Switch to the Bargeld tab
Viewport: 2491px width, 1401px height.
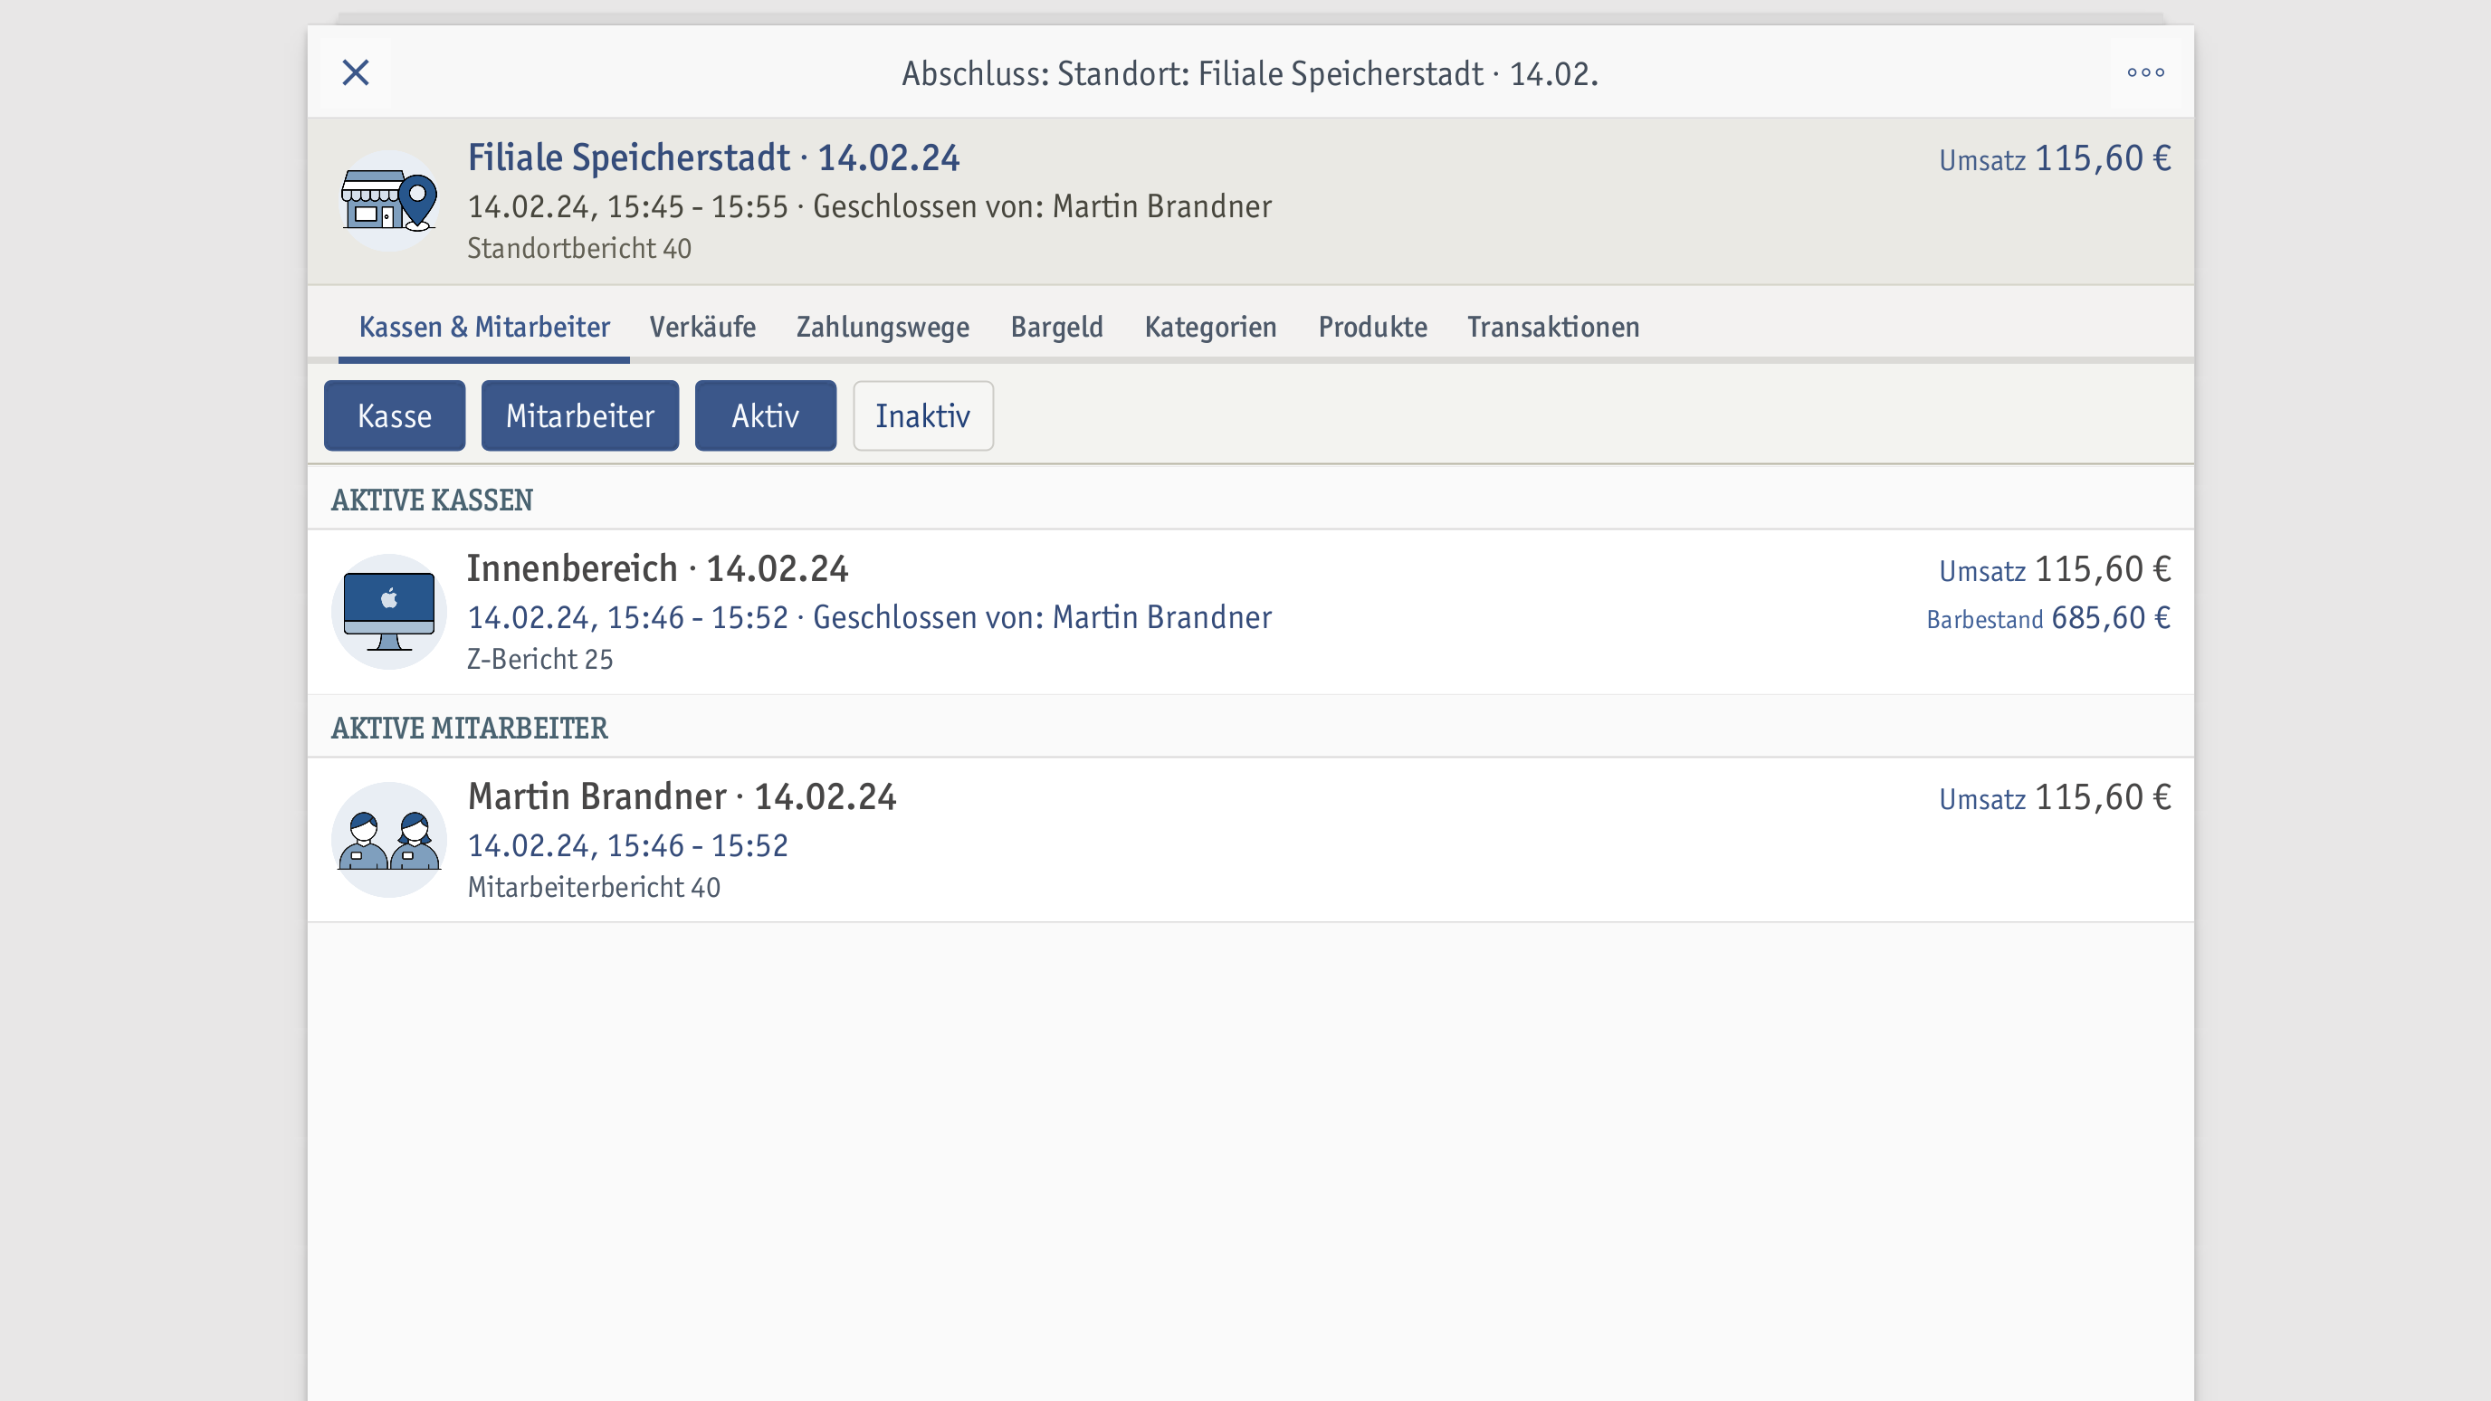tap(1057, 327)
